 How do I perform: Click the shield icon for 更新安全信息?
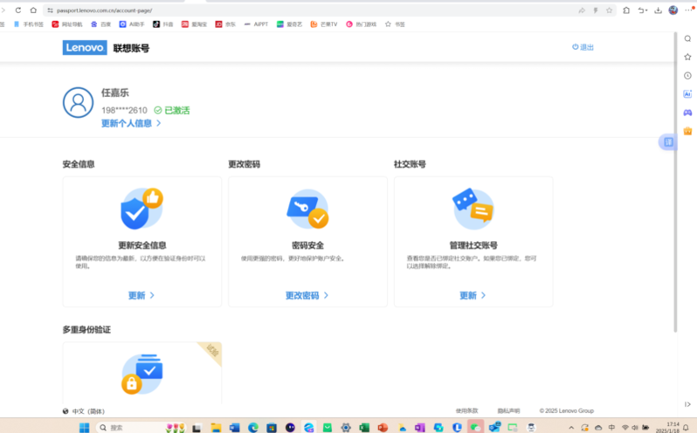pos(141,209)
